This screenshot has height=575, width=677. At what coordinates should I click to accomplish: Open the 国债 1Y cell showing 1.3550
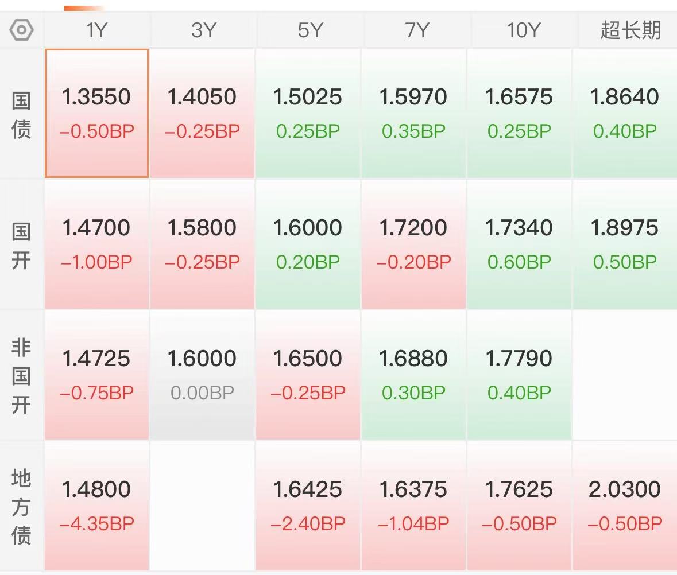click(96, 113)
